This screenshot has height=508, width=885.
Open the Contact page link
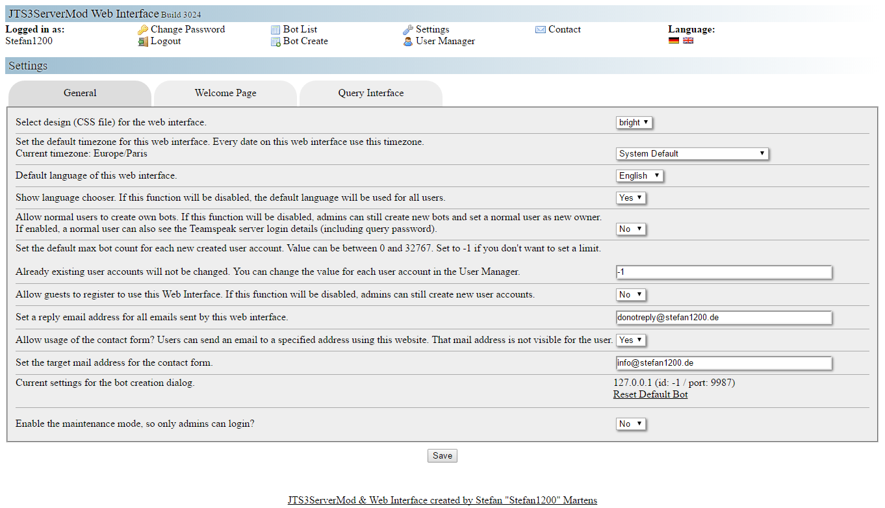pyautogui.click(x=565, y=29)
